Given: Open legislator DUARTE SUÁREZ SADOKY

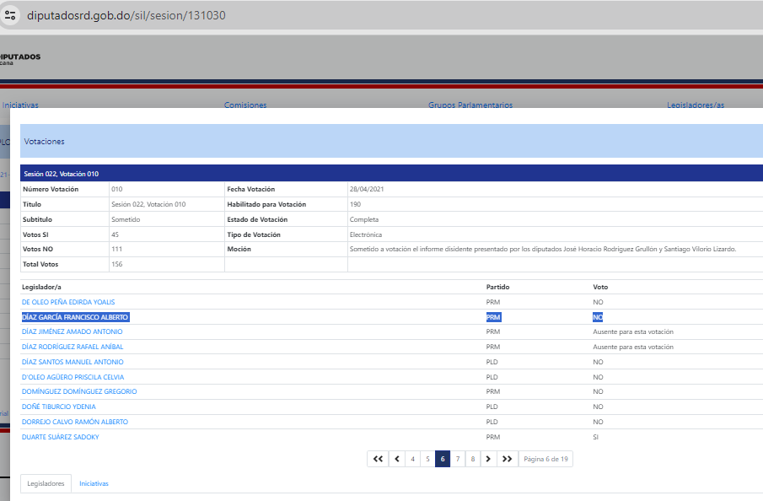Looking at the screenshot, I should (61, 437).
